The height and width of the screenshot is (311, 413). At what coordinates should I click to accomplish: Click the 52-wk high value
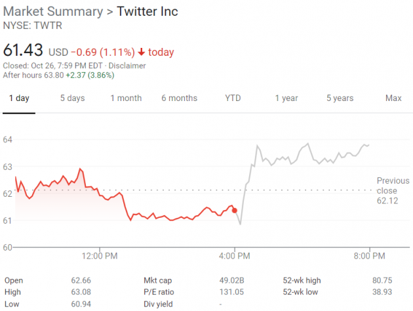point(391,280)
